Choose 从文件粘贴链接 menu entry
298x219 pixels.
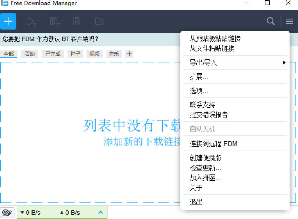coord(235,48)
